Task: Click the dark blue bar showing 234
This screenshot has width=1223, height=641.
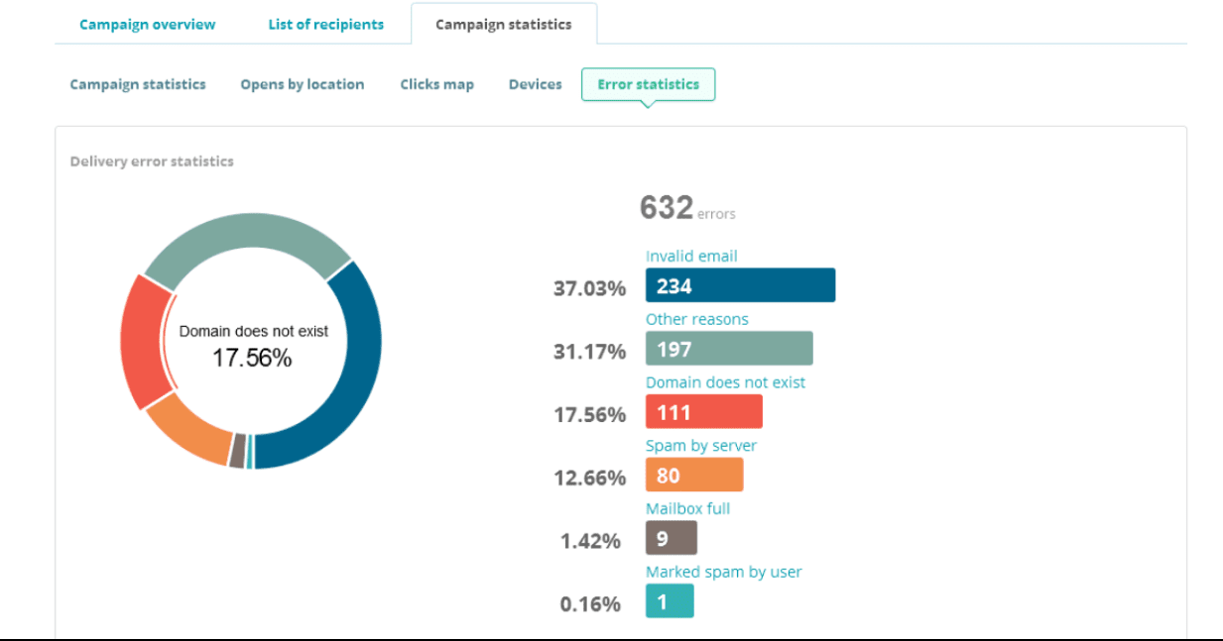Action: coord(740,285)
